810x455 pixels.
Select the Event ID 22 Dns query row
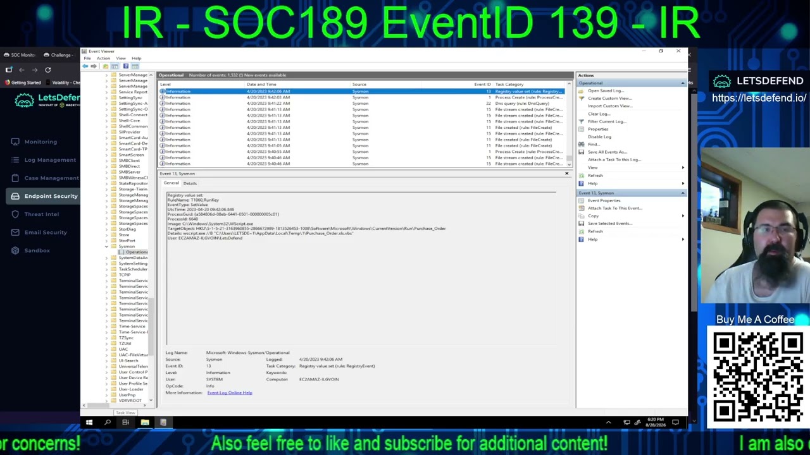point(363,104)
